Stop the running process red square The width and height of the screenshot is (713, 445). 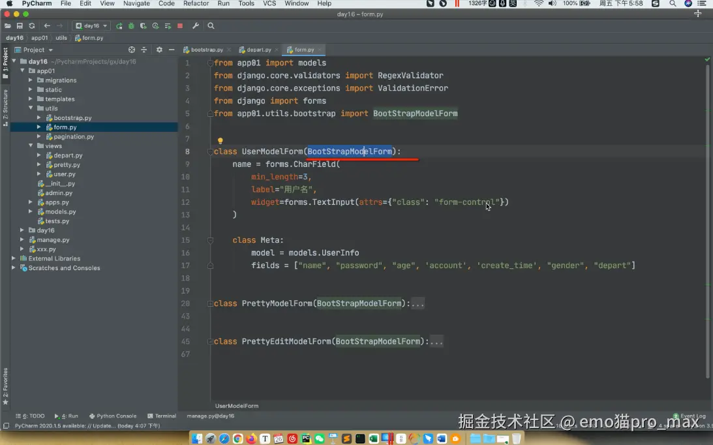180,26
